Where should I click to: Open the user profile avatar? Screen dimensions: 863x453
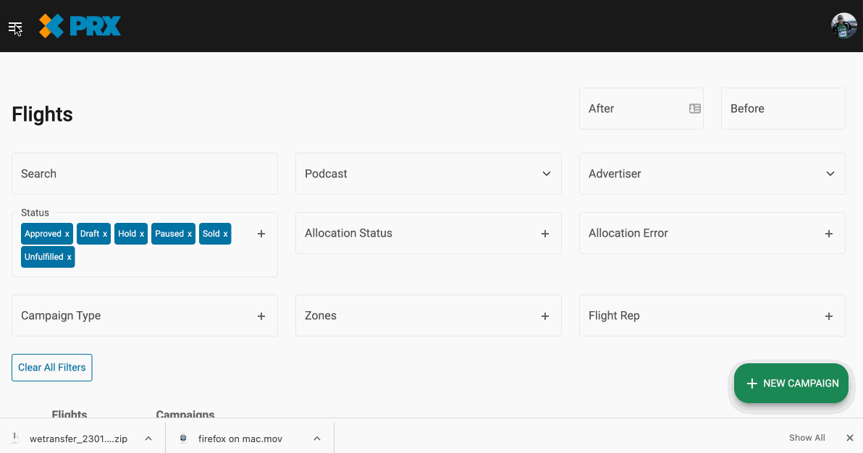point(843,26)
